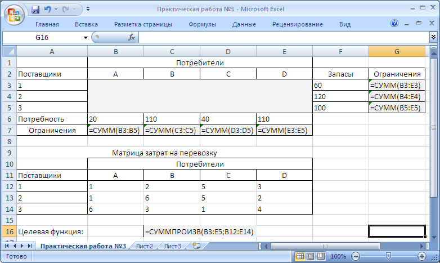The height and width of the screenshot is (263, 440).
Task: Expand the formula bar chevron
Action: (x=434, y=37)
